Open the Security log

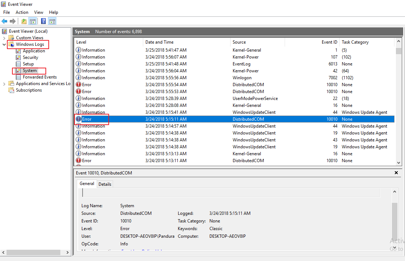tap(30, 57)
